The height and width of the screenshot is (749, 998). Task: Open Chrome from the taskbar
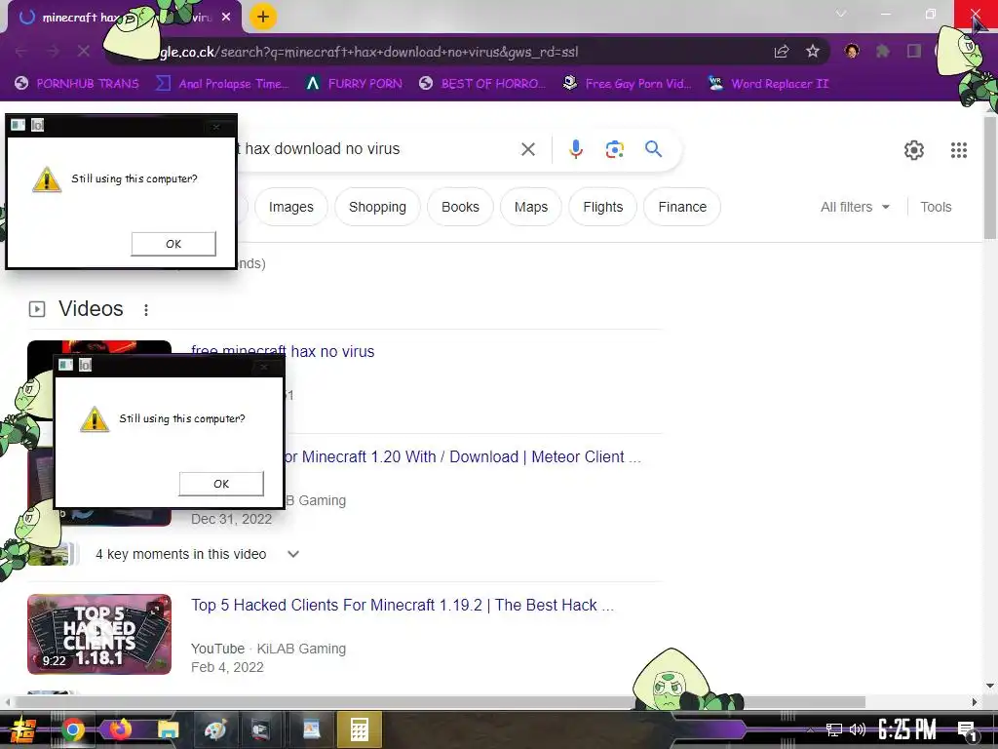[72, 729]
